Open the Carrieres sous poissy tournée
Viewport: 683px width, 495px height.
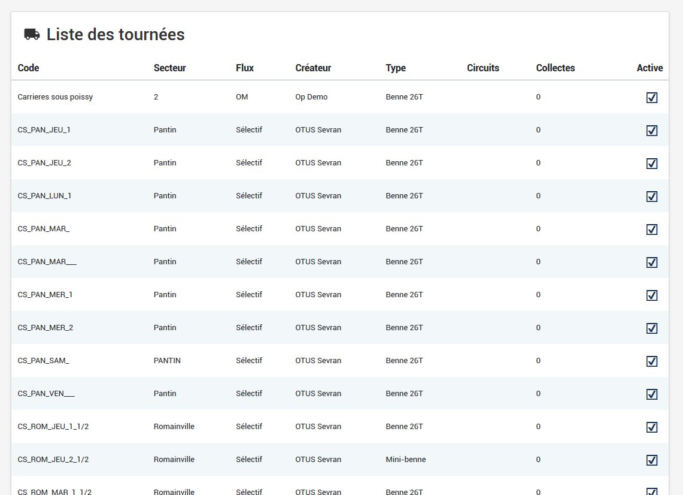(x=55, y=97)
